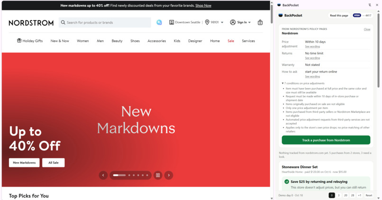Click the +1 demo day button
The image size is (382, 200).
click(360, 195)
